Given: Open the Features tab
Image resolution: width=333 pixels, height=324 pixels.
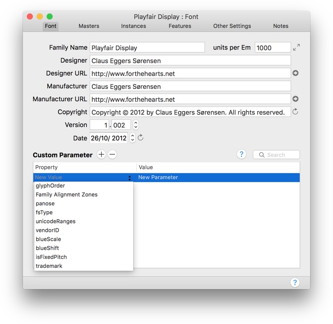Looking at the screenshot, I should pyautogui.click(x=180, y=26).
